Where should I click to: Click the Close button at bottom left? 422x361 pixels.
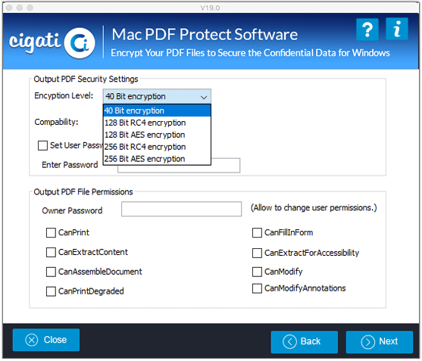pos(46,340)
